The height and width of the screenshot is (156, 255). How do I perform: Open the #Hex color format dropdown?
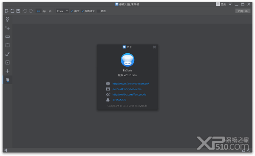pos(62,11)
